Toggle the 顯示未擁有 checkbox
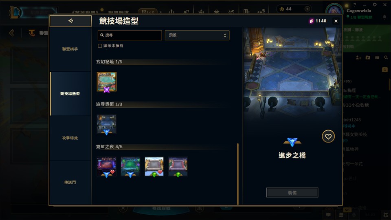Viewport: 391px width, 220px height. [100, 46]
